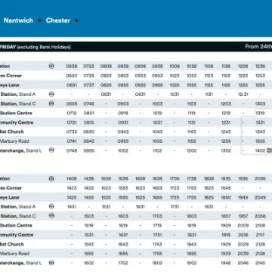Click the 12:31 Stand A time
The image size is (272, 272).
[x=243, y=94]
